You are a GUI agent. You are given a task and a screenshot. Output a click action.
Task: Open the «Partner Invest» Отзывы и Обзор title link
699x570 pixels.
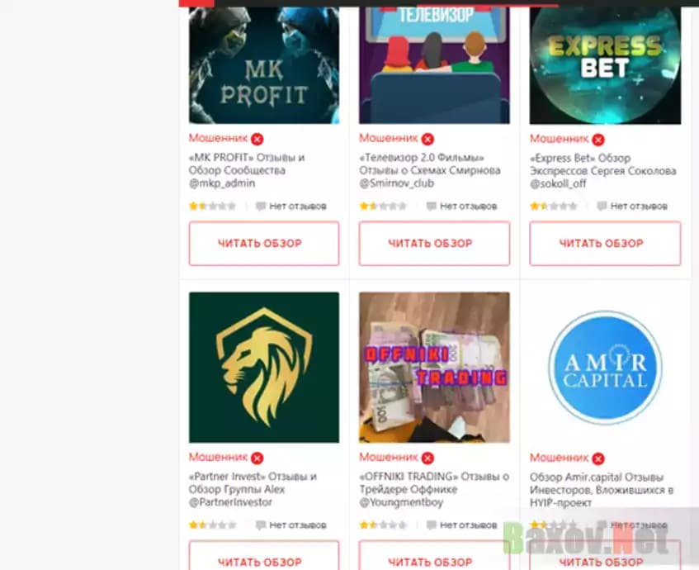coord(253,489)
